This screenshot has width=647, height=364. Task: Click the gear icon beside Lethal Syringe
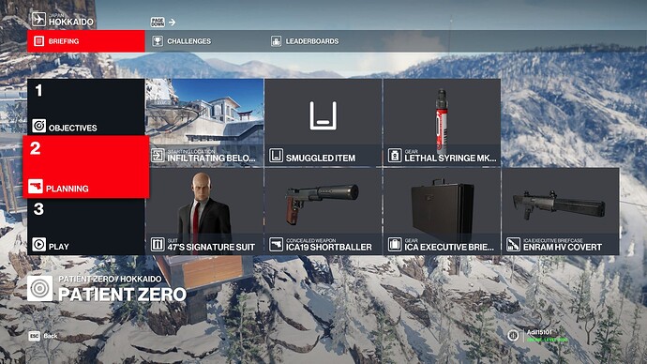[x=395, y=156]
